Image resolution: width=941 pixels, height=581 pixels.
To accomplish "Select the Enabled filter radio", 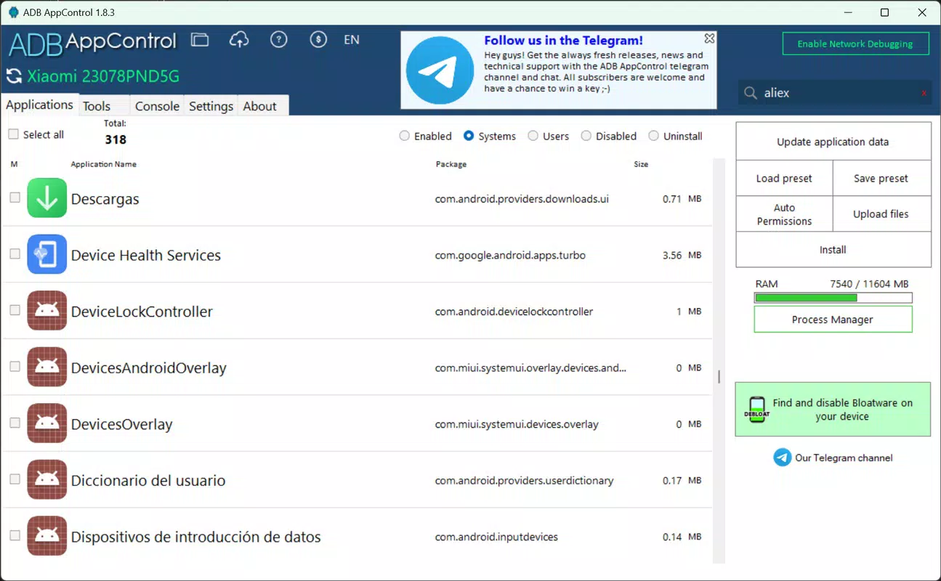I will coord(404,136).
